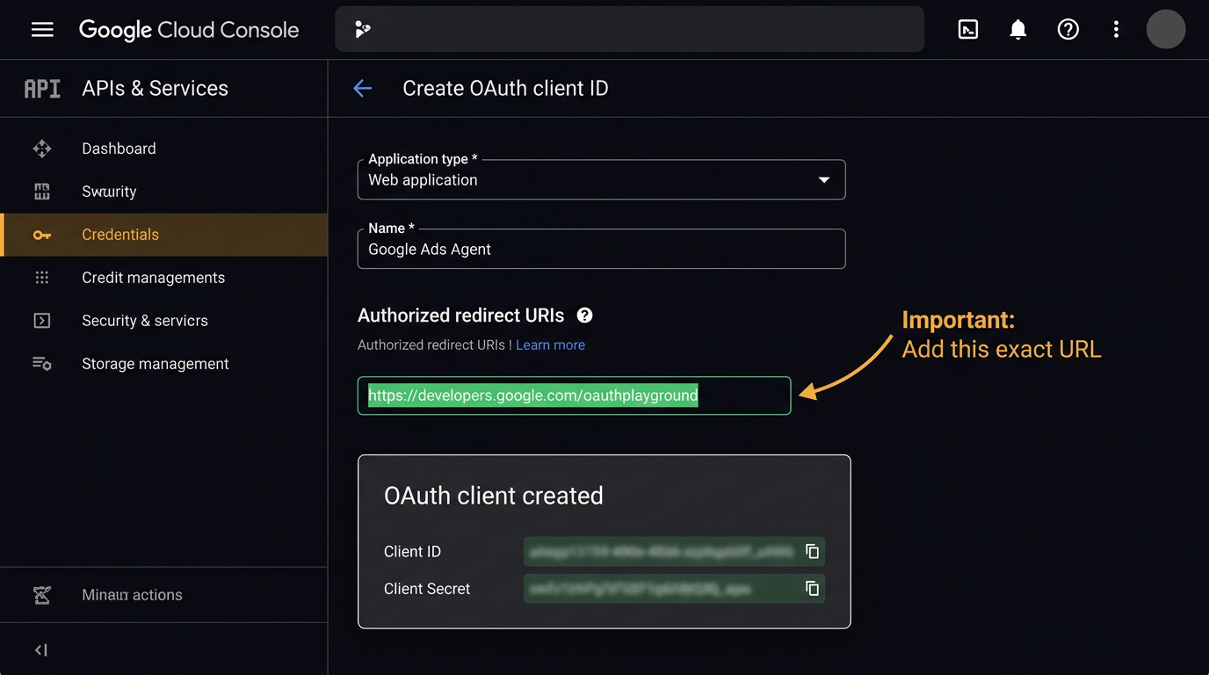
Task: Open the help question mark icon
Action: point(1068,29)
